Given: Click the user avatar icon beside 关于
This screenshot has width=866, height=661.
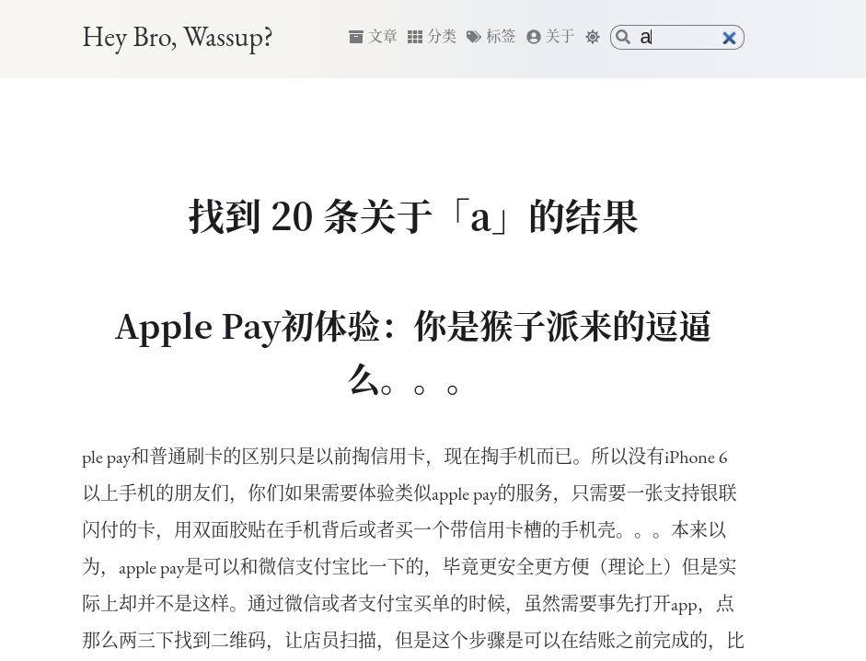Looking at the screenshot, I should [x=534, y=37].
